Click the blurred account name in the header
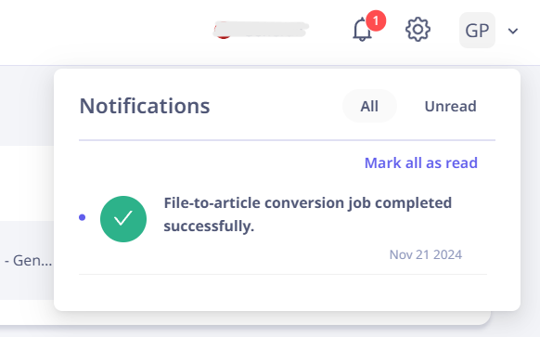The image size is (540, 337). click(x=262, y=30)
